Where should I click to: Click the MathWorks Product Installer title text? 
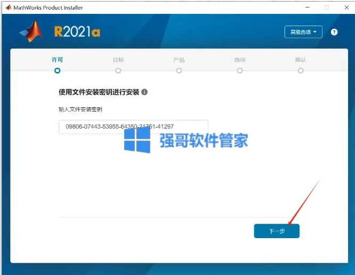click(48, 7)
